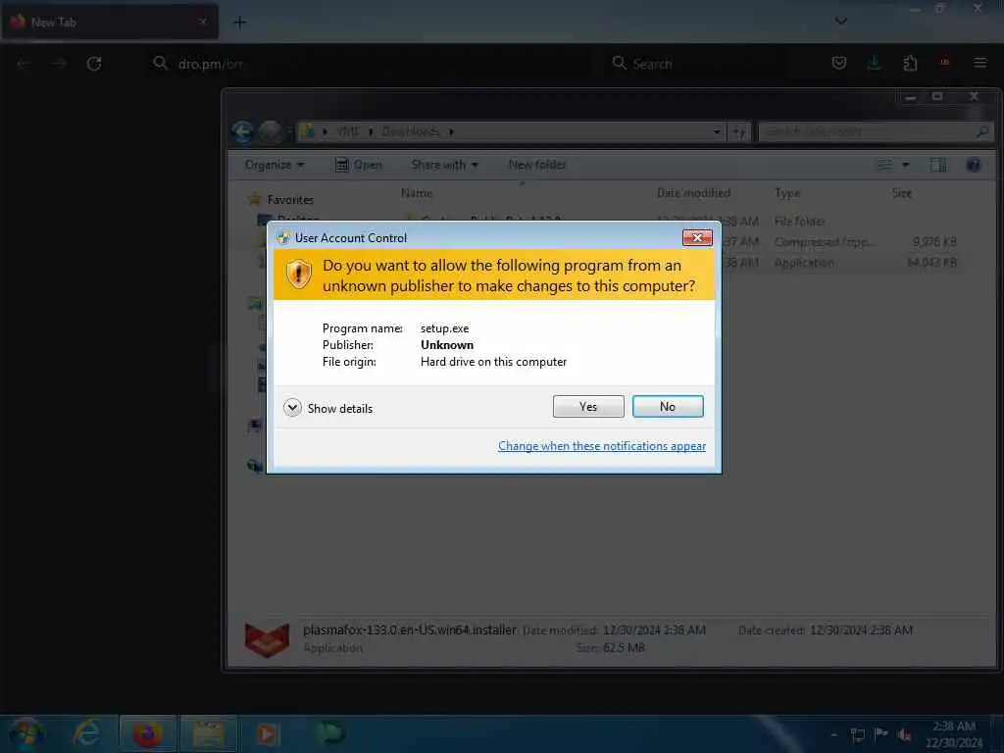
Task: Open the volume icon in the system tray
Action: [904, 733]
